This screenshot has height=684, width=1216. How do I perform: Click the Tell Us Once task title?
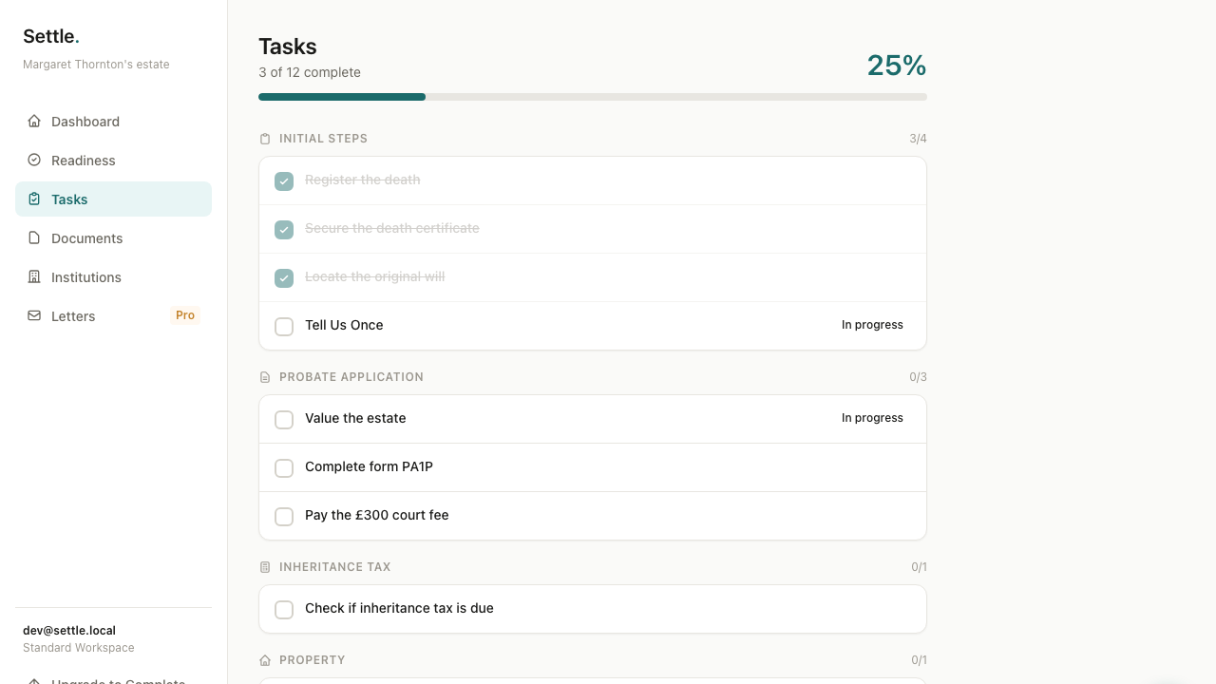(x=344, y=325)
